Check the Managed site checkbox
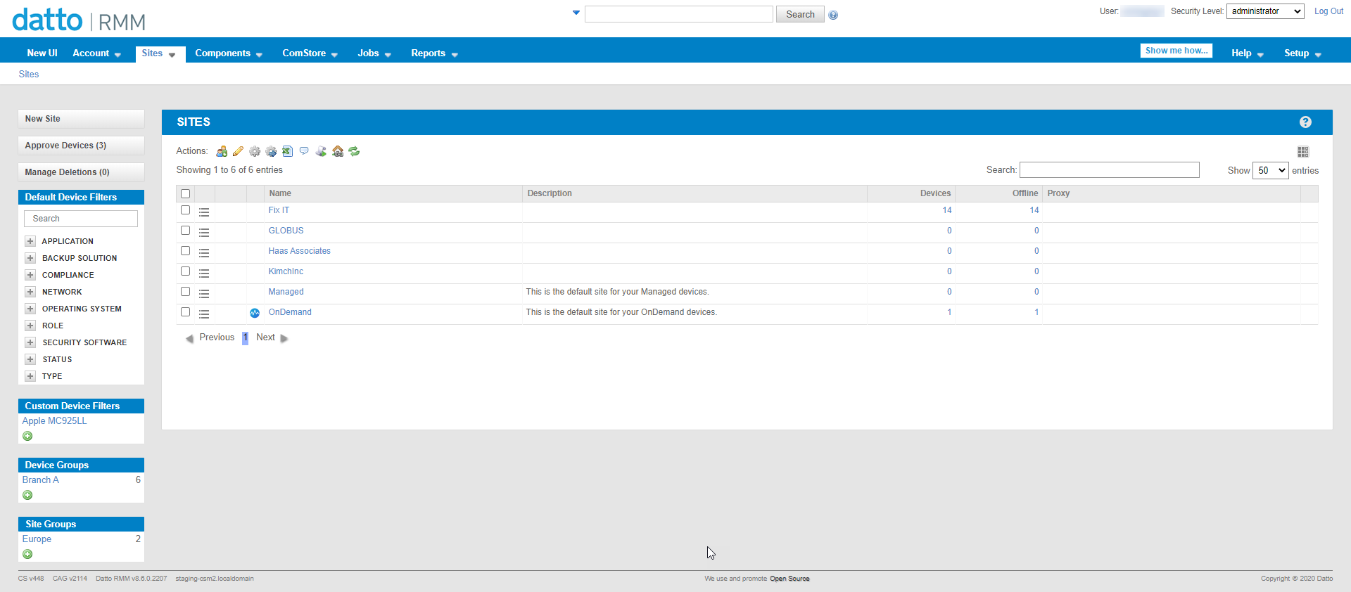 pyautogui.click(x=186, y=291)
